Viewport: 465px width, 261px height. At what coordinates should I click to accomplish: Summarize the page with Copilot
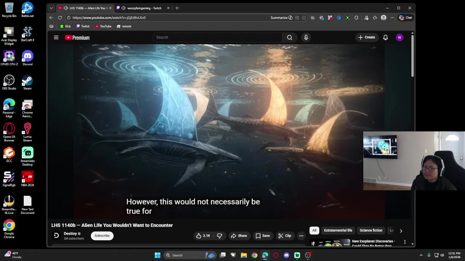282,17
